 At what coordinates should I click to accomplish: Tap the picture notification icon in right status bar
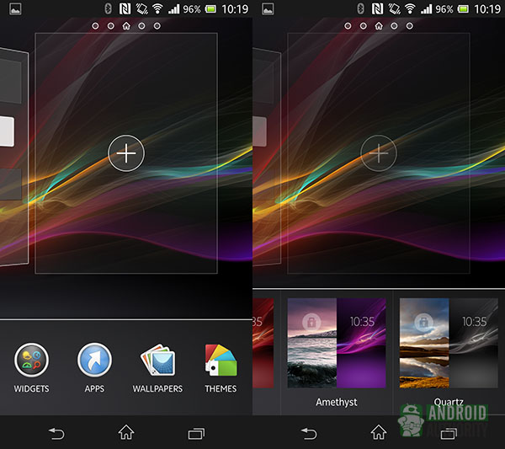(268, 8)
